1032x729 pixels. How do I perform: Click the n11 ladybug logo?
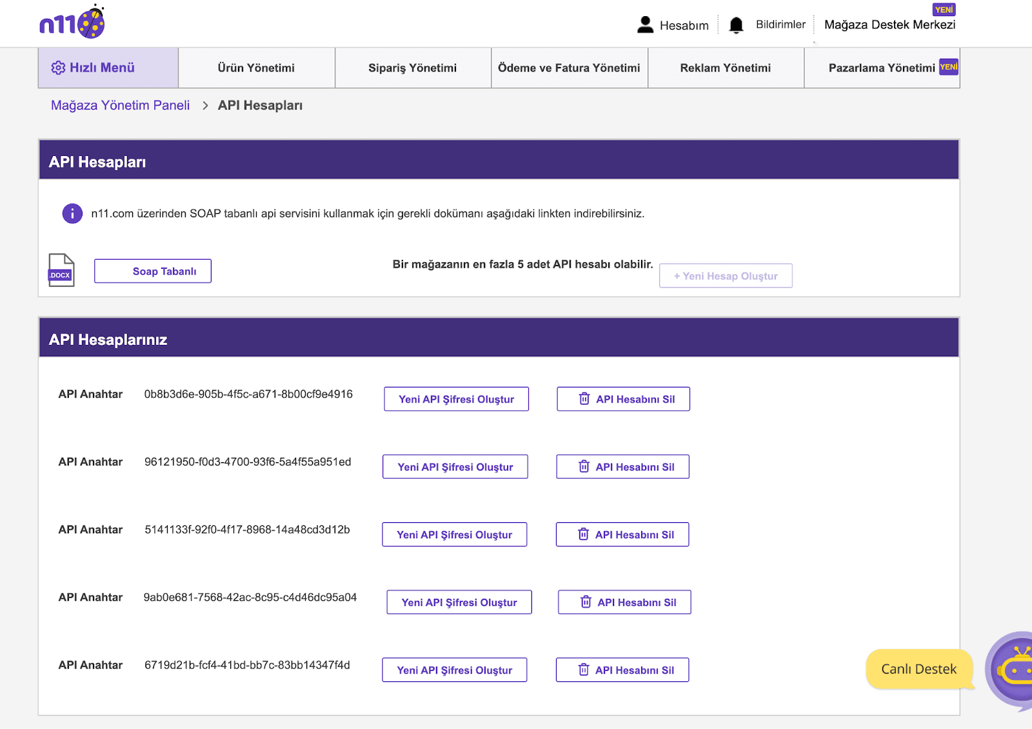72,23
